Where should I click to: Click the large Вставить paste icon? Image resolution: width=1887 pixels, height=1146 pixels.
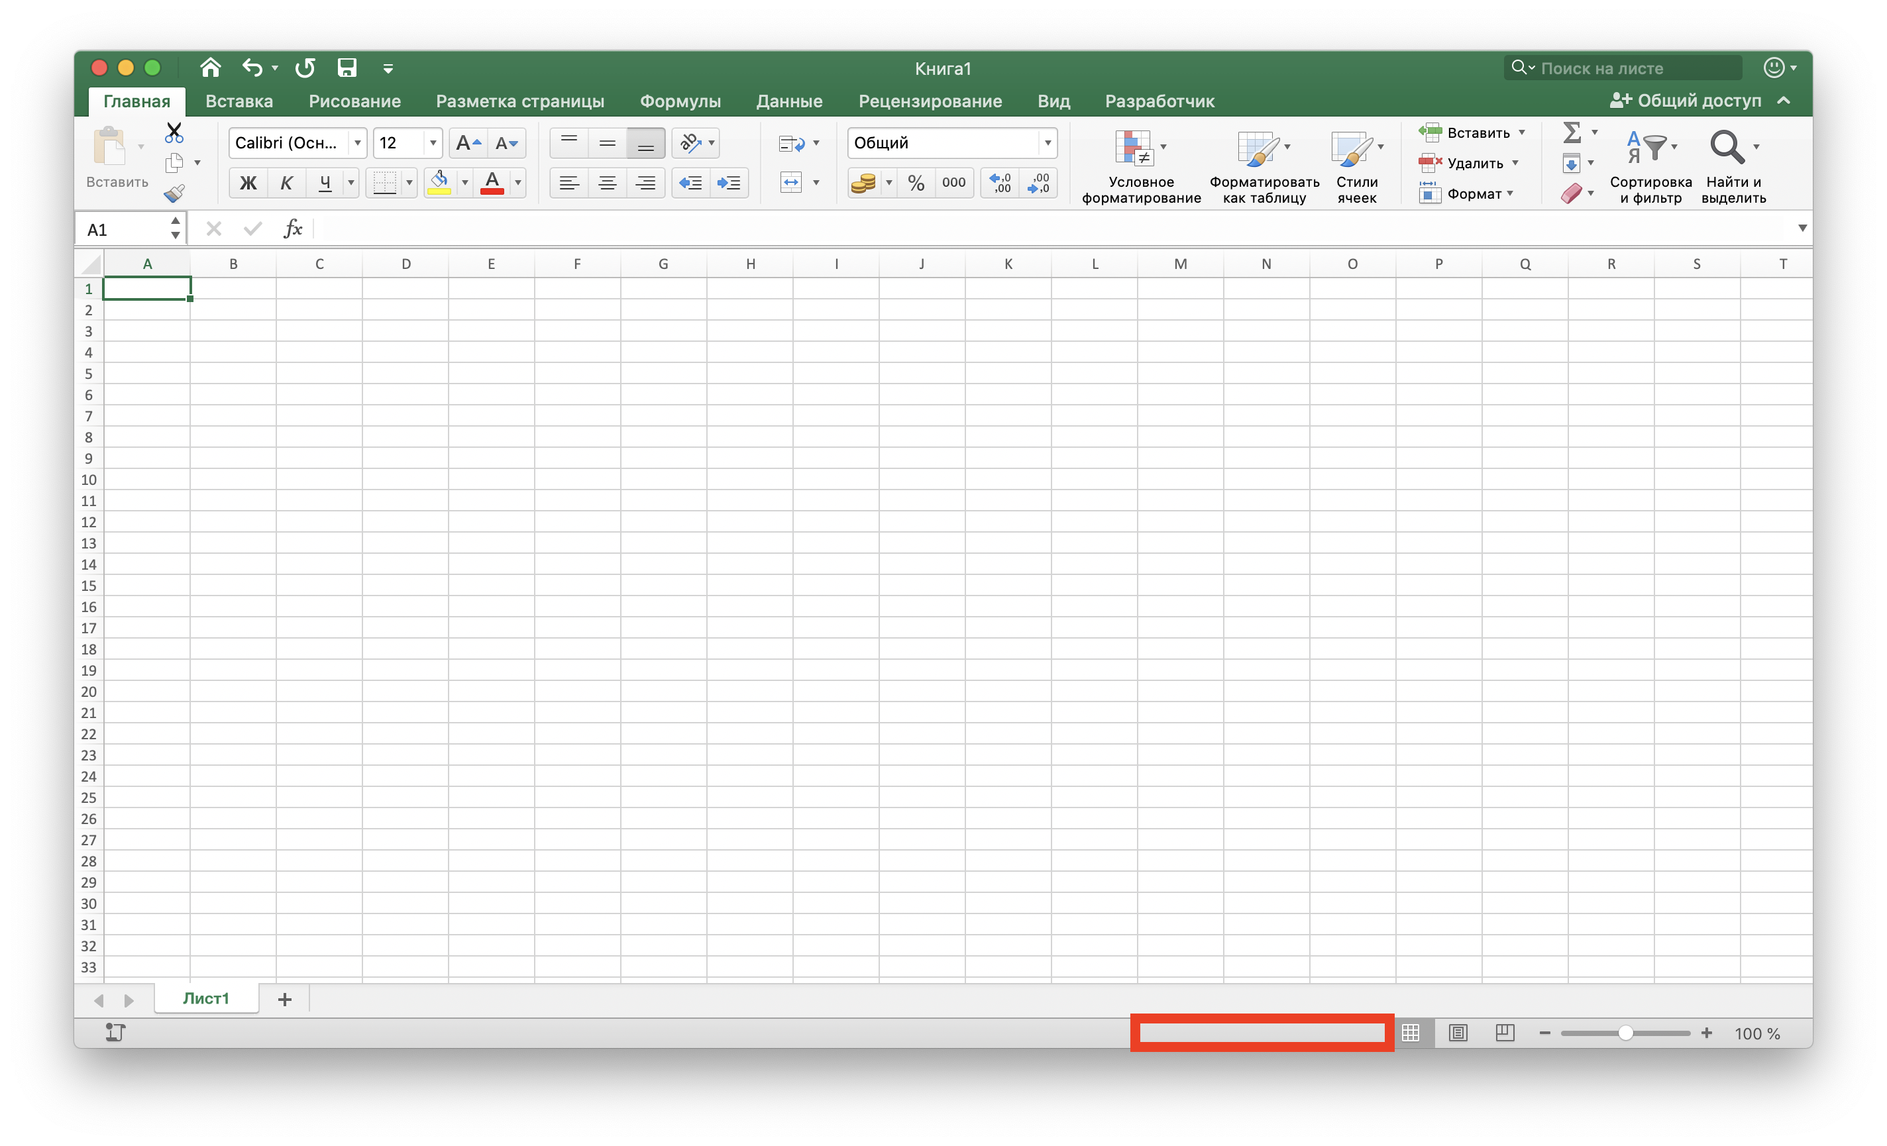pyautogui.click(x=109, y=146)
